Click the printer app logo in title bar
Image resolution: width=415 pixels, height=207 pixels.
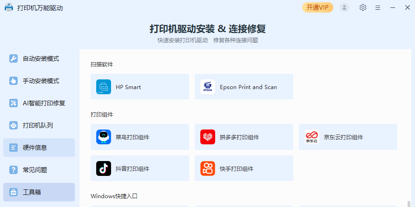9,7
